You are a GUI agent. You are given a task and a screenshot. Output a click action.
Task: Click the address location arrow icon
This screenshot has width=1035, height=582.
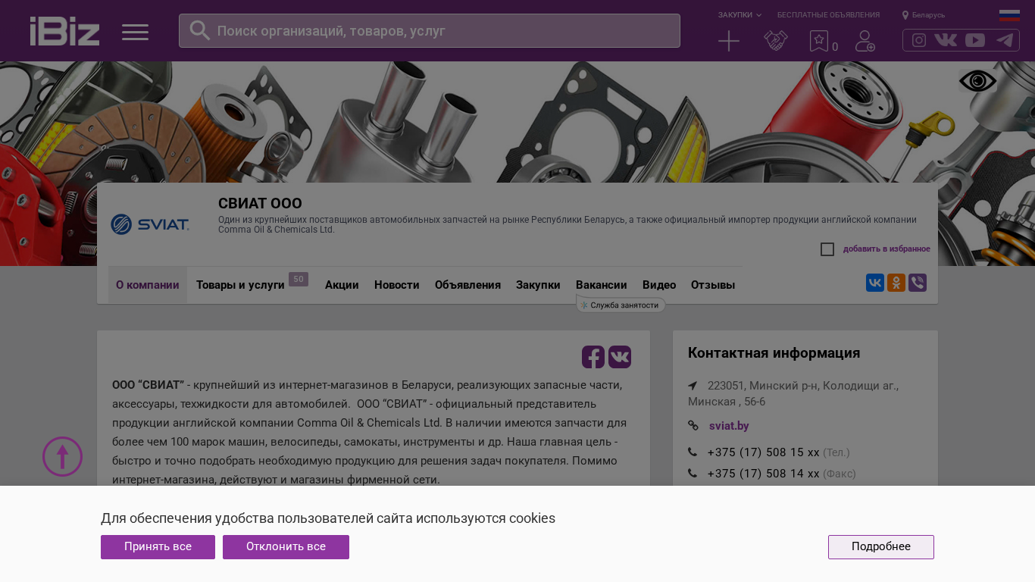point(693,386)
